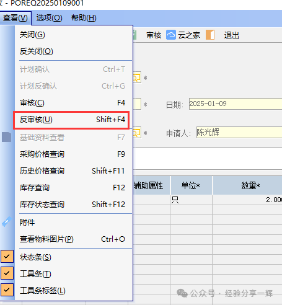Toggle the 工具条标签(L) checkmark

7,290
